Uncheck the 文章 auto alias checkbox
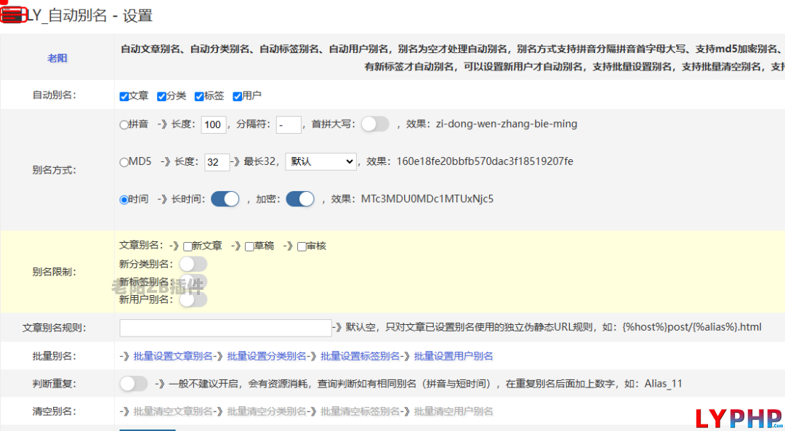This screenshot has width=785, height=431. pyautogui.click(x=124, y=97)
